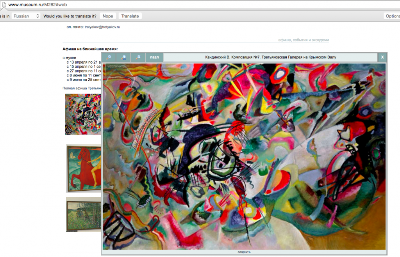Close the viewer with the X button
400x257 pixels.
[382, 57]
